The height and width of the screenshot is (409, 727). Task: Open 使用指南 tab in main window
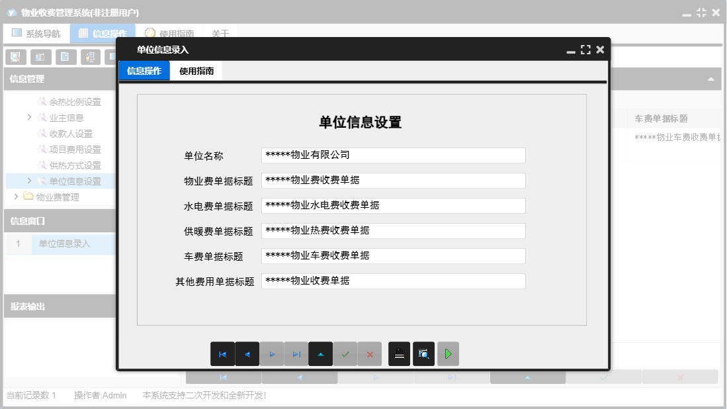coord(170,33)
